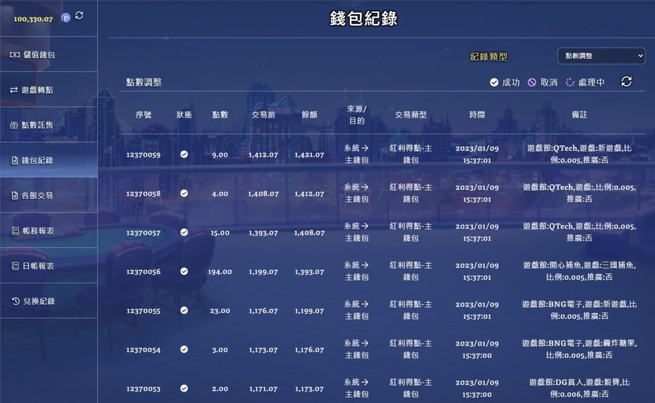Click balance value 1,173.07 in record 12370053
This screenshot has height=403, width=655.
(309, 389)
